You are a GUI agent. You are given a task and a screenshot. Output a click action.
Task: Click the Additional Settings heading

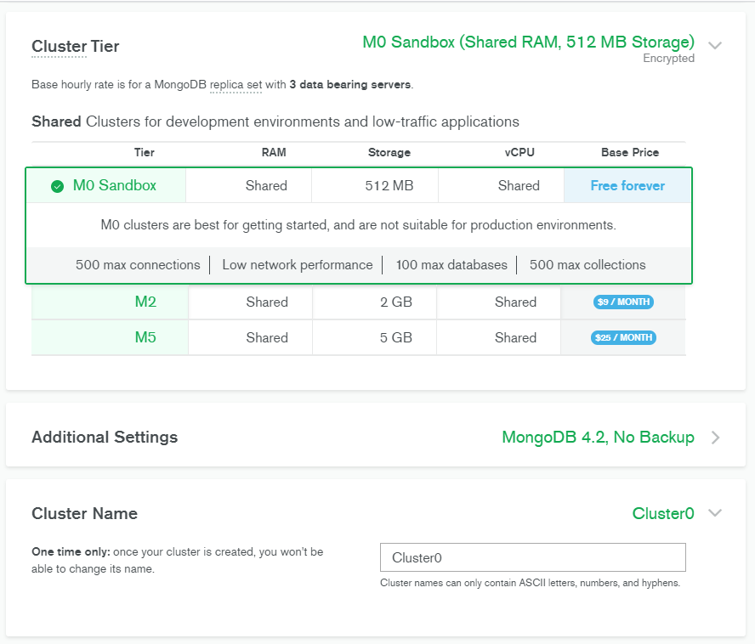tap(105, 437)
